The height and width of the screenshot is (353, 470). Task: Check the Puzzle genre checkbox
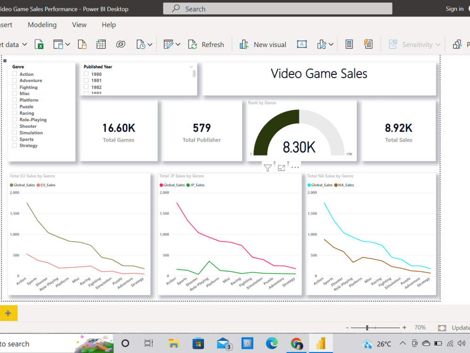point(15,106)
